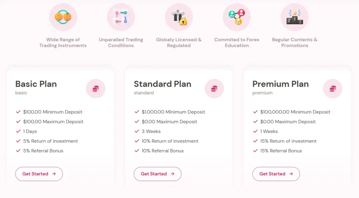The width and height of the screenshot is (359, 198).
Task: Click the Commited to Forex Education icon
Action: (x=237, y=17)
